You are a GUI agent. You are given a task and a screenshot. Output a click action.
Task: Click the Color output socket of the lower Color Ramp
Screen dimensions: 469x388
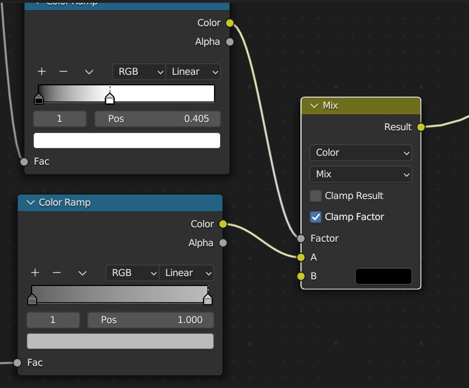tap(223, 224)
